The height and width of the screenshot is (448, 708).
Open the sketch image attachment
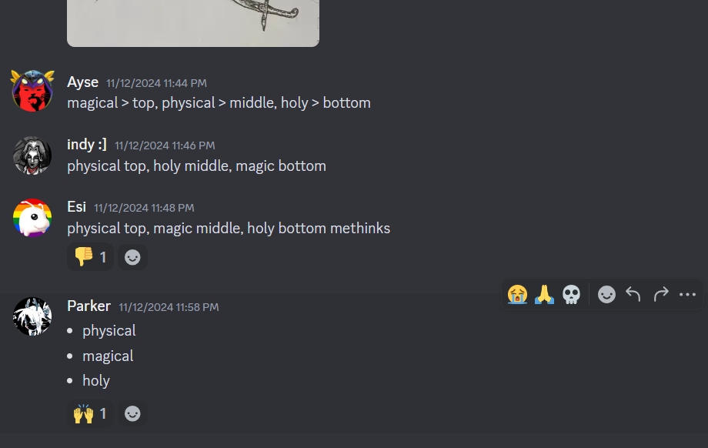(x=193, y=23)
